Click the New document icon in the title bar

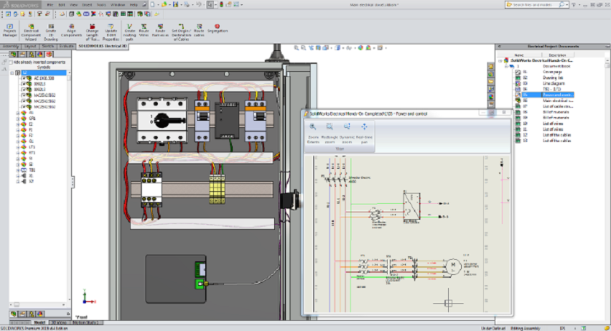tap(152, 4)
